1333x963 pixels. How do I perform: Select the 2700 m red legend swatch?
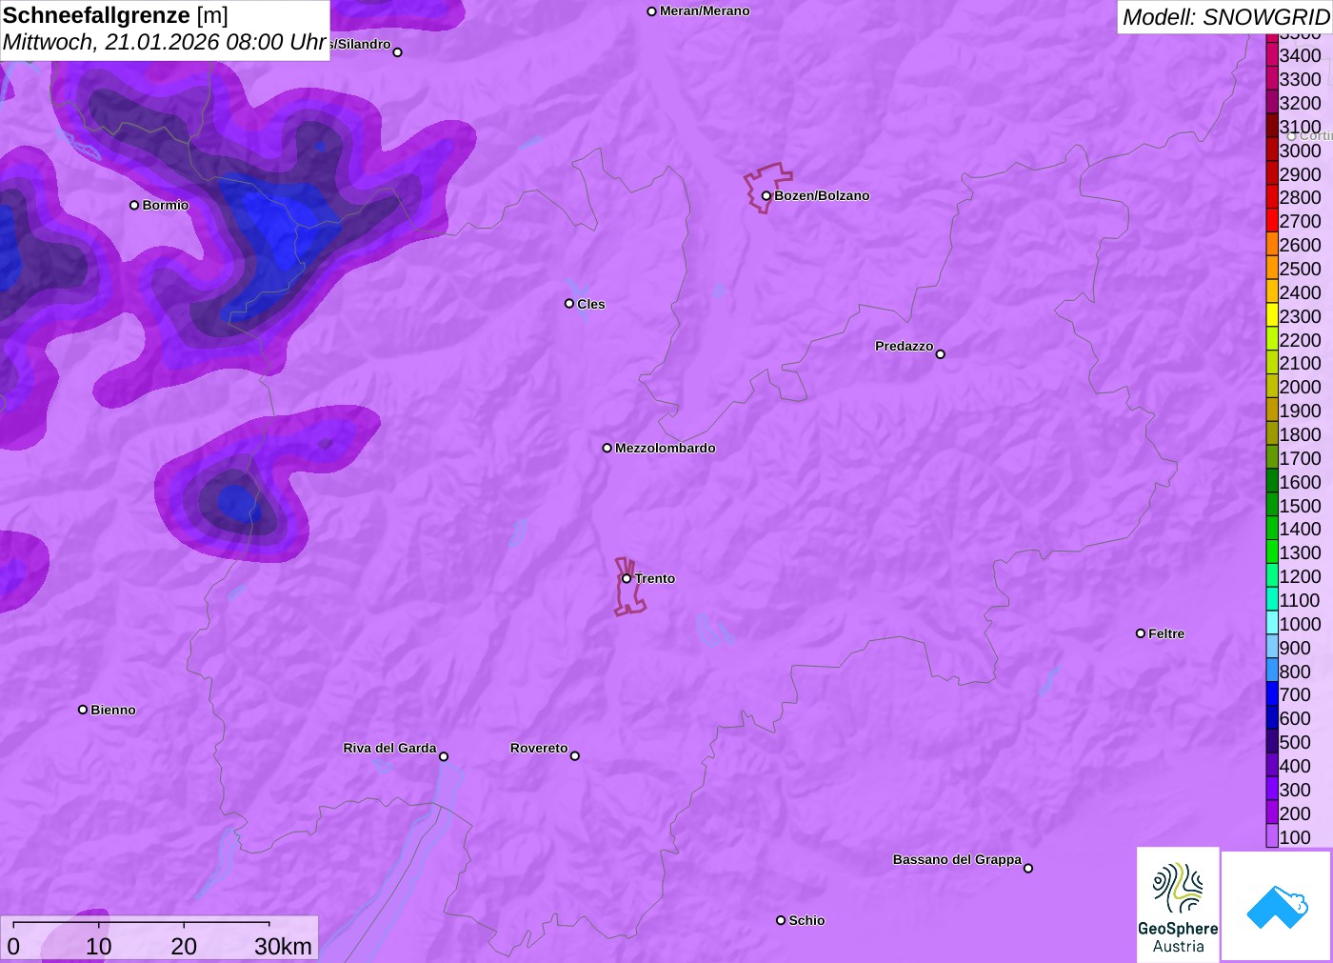[x=1272, y=221]
